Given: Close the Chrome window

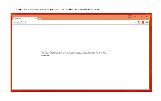Looking at the screenshot, I should click(147, 16).
